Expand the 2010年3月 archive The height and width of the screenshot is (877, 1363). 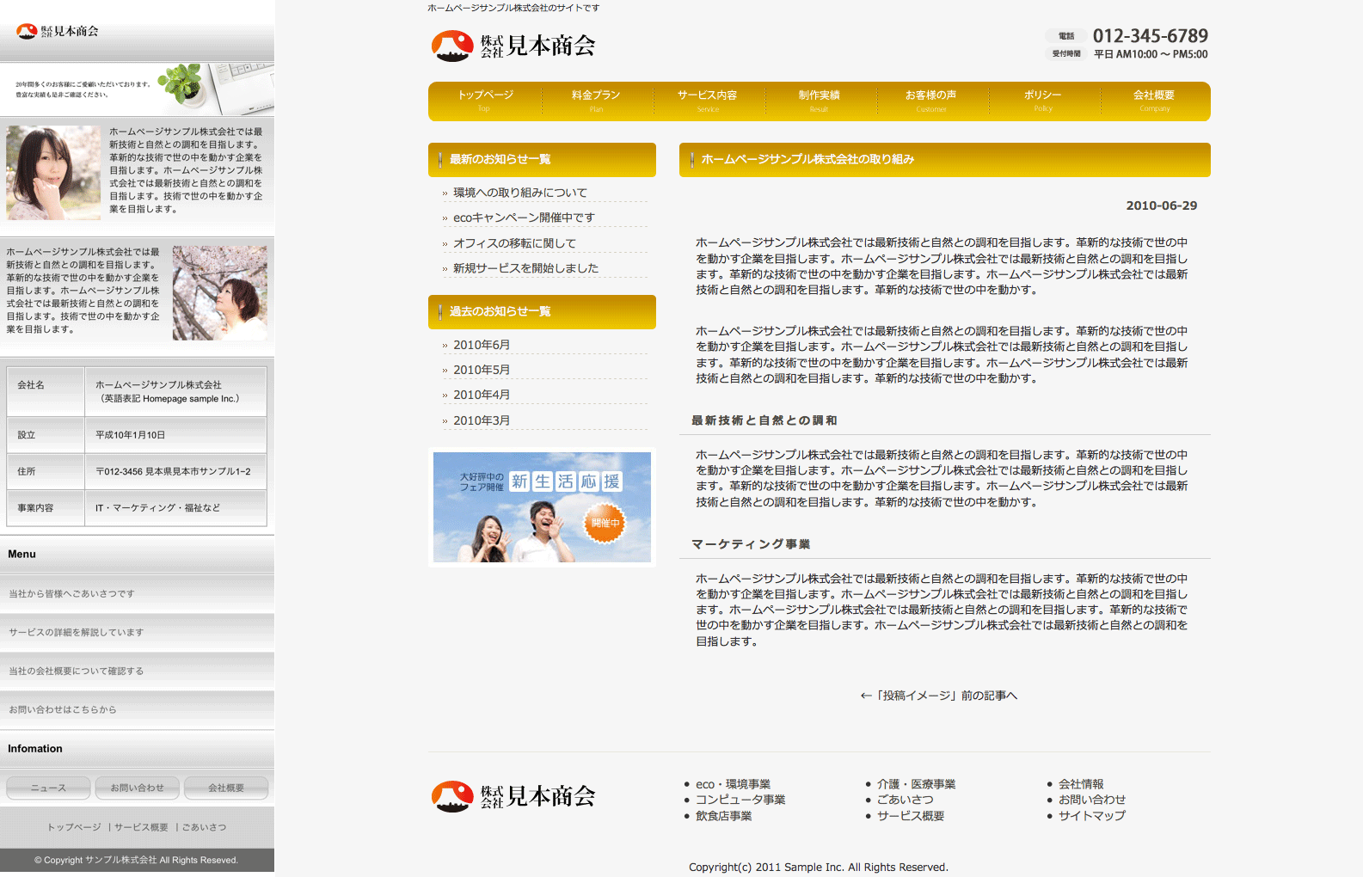click(482, 420)
